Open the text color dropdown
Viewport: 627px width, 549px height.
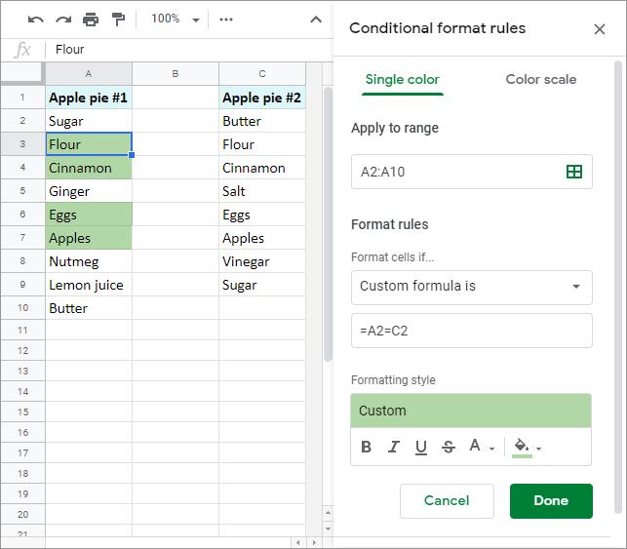481,447
